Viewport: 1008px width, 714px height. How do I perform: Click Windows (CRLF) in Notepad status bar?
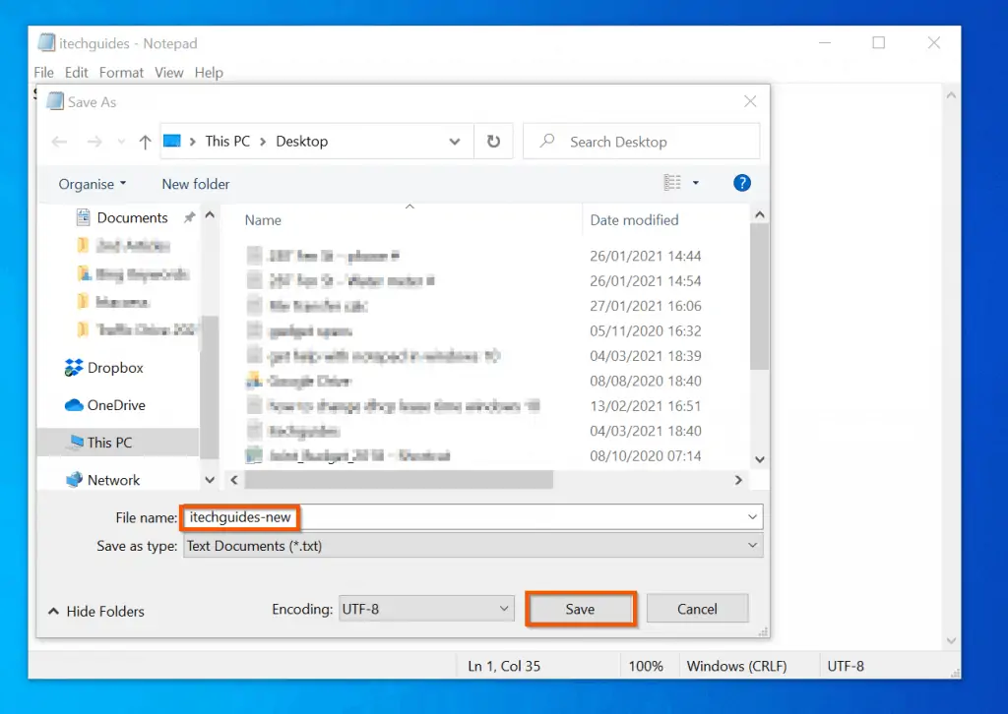tap(736, 666)
